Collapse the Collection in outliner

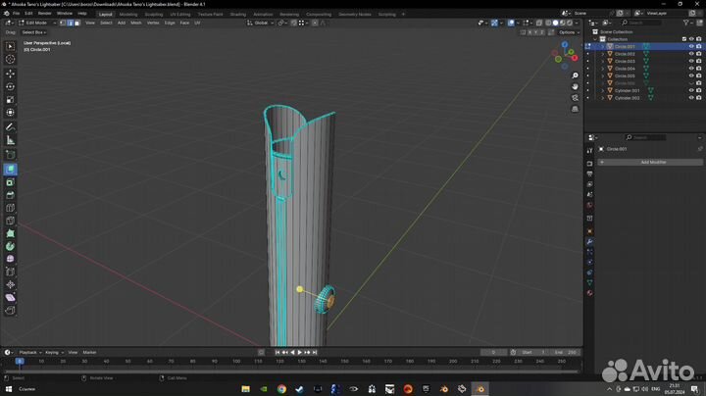(595, 39)
